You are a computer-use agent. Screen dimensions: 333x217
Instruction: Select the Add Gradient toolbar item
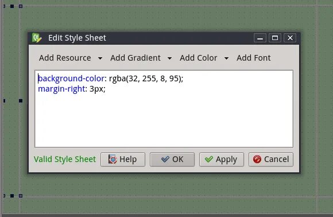[x=135, y=58]
